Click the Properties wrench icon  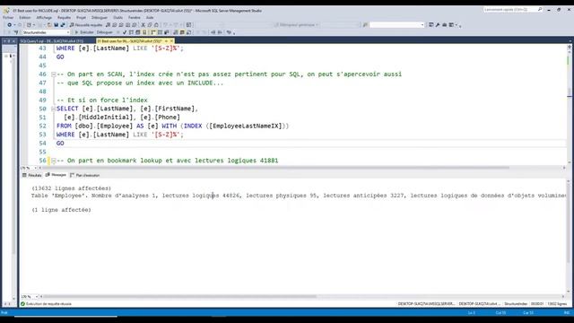click(438, 25)
